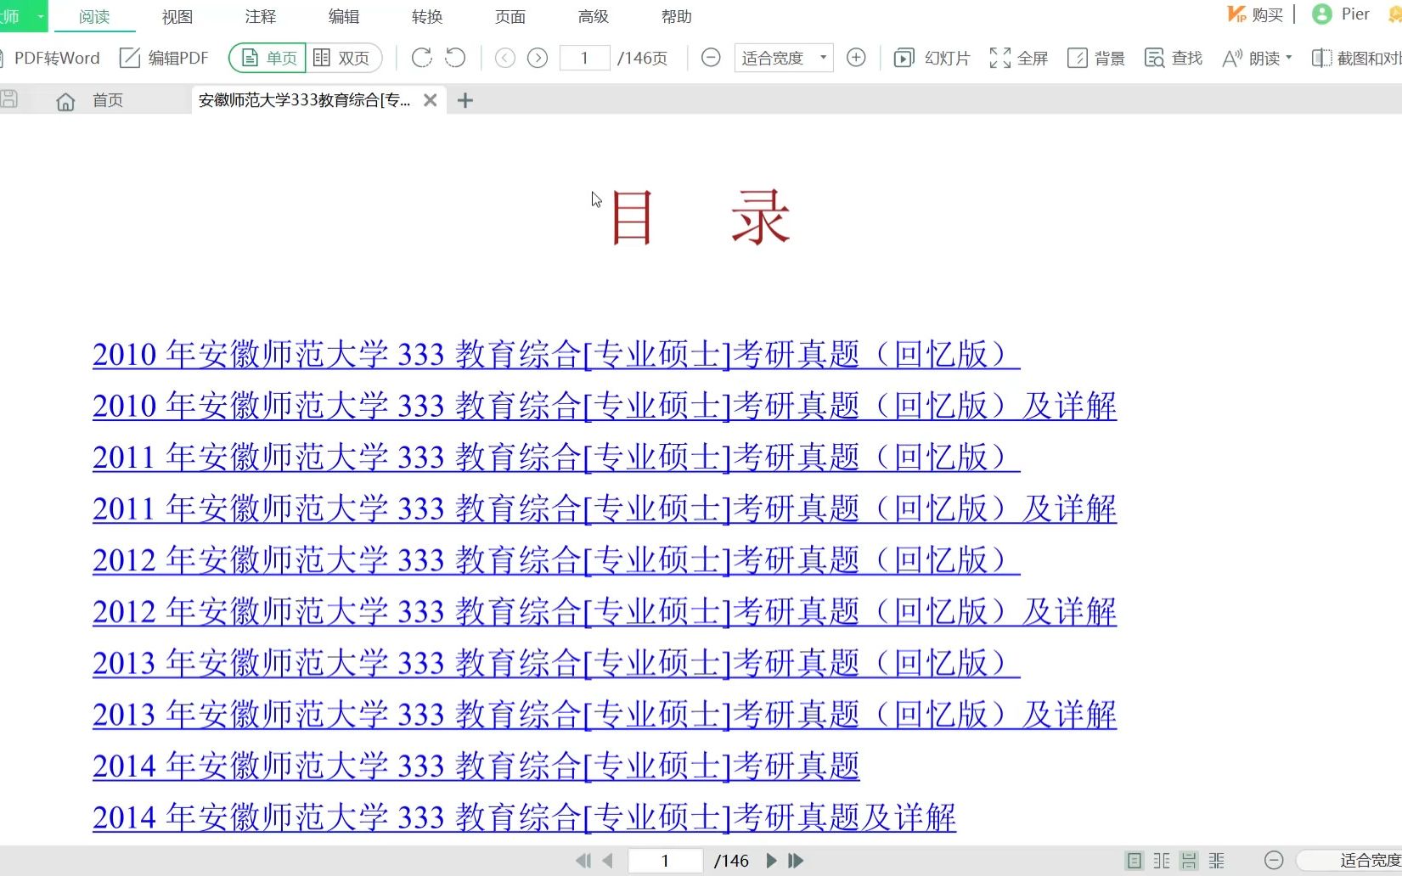Open 2011年 考研真题（回忆版）及详解 link
Viewport: 1402px width, 876px height.
[605, 508]
